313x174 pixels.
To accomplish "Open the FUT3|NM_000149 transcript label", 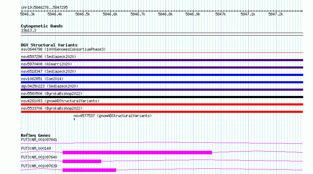I will coord(36,148).
